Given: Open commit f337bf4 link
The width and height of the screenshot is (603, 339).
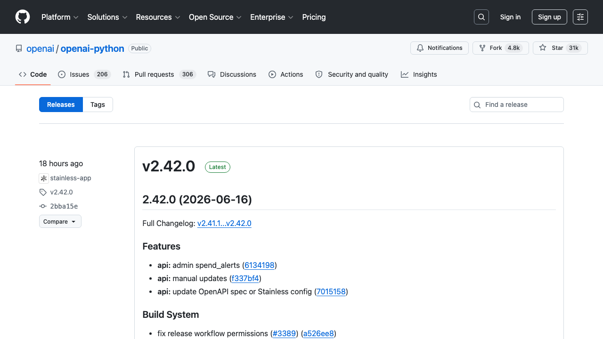Looking at the screenshot, I should tap(245, 278).
